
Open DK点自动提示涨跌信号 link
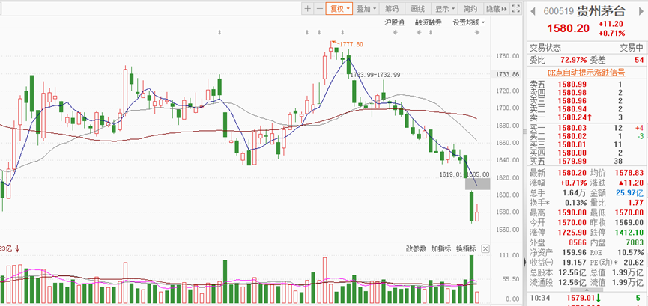(x=586, y=73)
